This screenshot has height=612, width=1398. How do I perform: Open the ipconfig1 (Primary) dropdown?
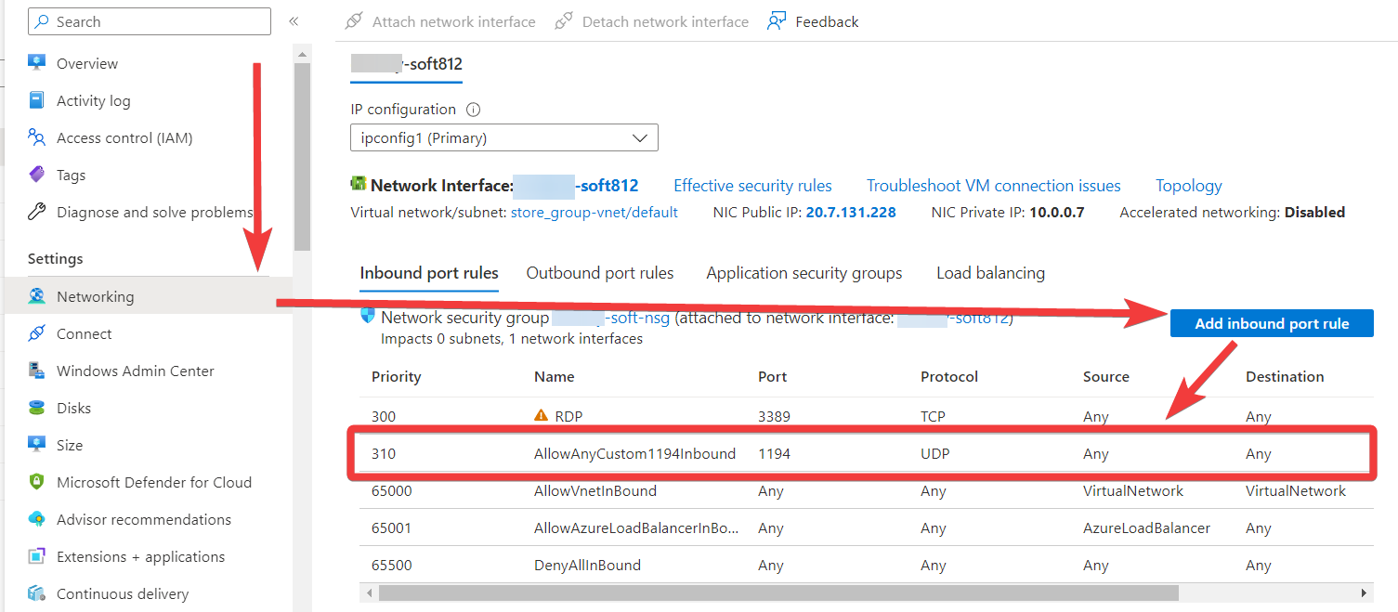click(x=504, y=137)
